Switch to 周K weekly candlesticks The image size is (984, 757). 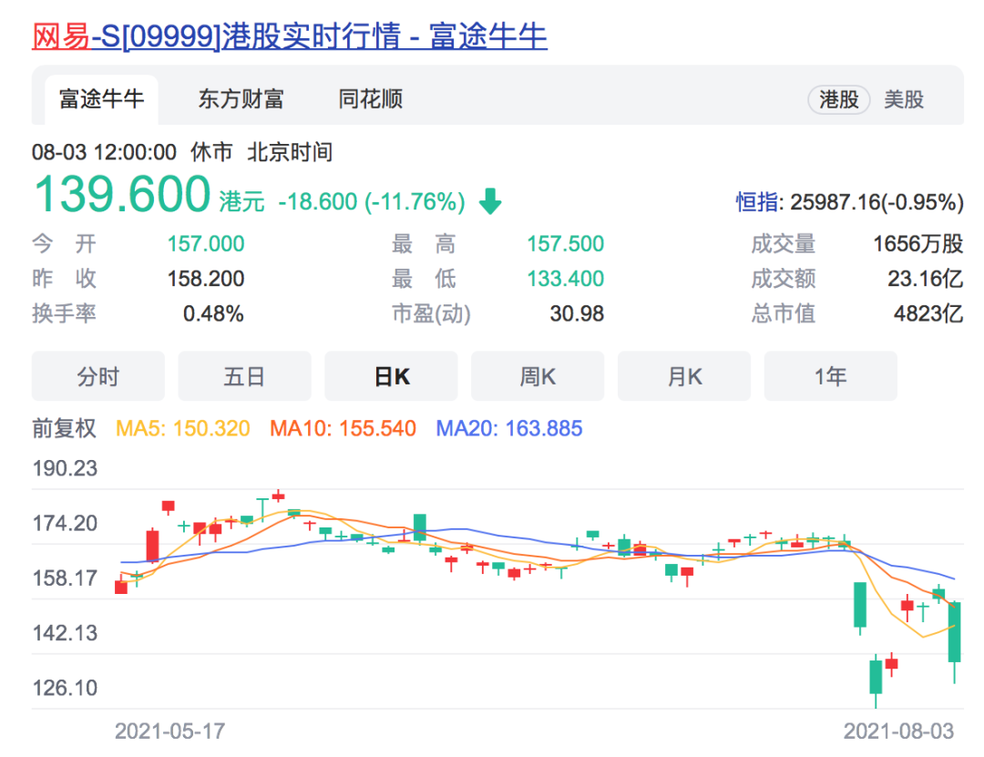pos(538,377)
